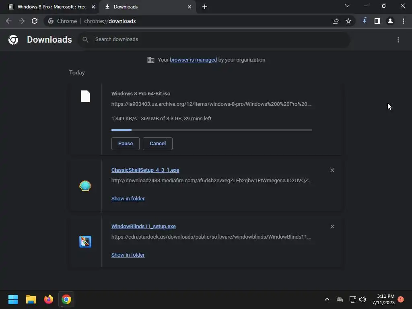Open ClassicShellSetup_4_3_1.exe file link
The width and height of the screenshot is (412, 309).
(x=145, y=170)
